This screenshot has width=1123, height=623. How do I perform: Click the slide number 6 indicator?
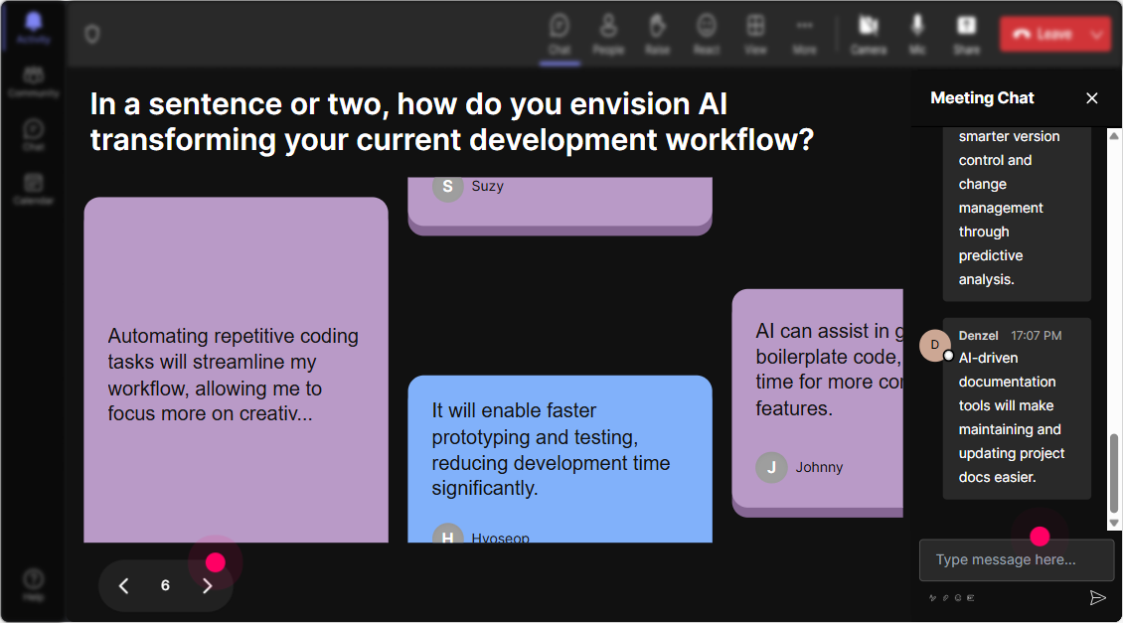coord(165,586)
